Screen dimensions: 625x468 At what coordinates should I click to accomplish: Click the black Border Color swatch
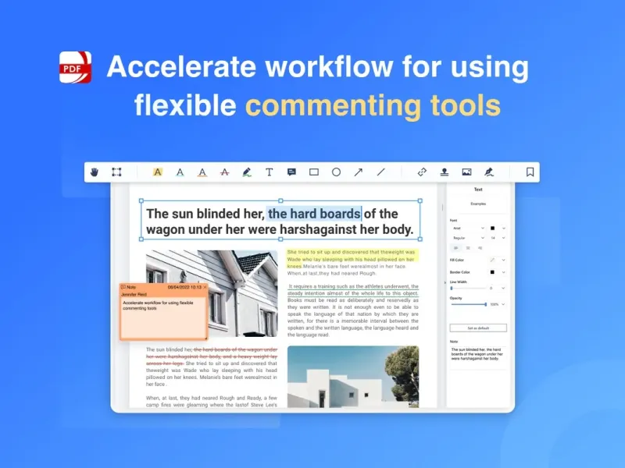coord(493,272)
